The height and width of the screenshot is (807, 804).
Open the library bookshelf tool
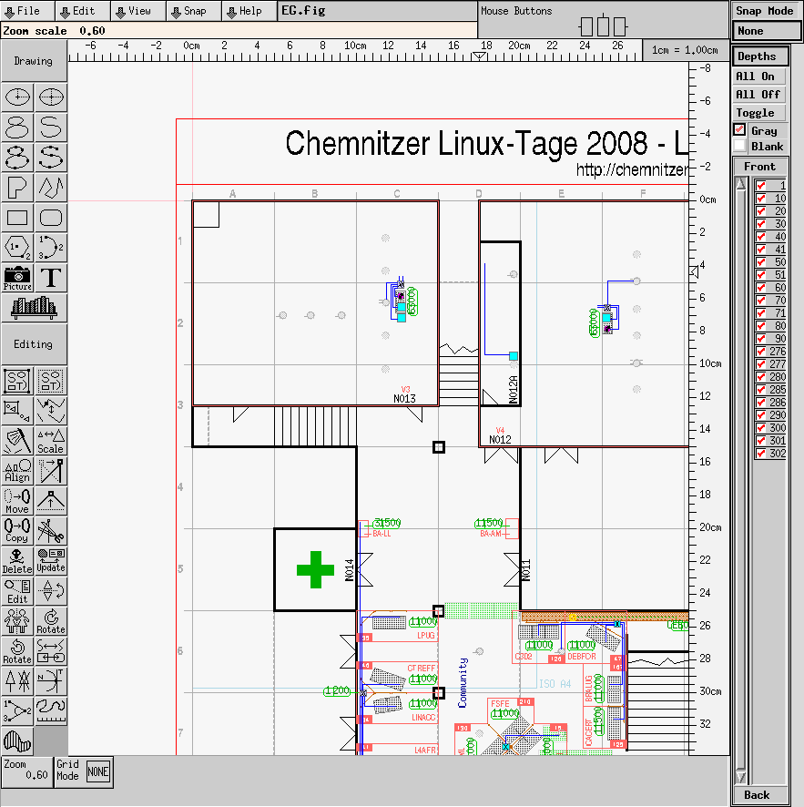34,308
